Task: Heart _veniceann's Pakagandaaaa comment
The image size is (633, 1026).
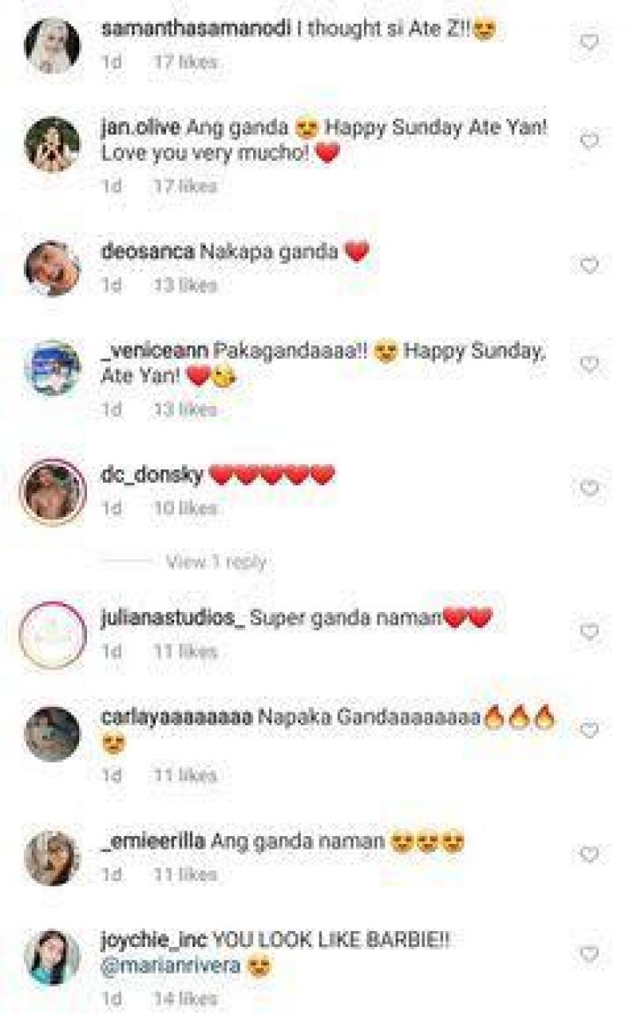Action: click(589, 364)
